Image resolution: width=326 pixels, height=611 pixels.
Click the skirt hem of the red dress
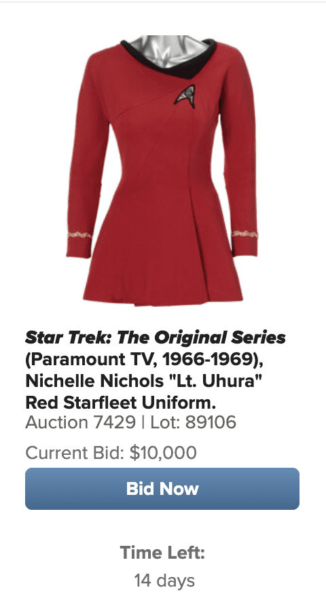coord(163,299)
